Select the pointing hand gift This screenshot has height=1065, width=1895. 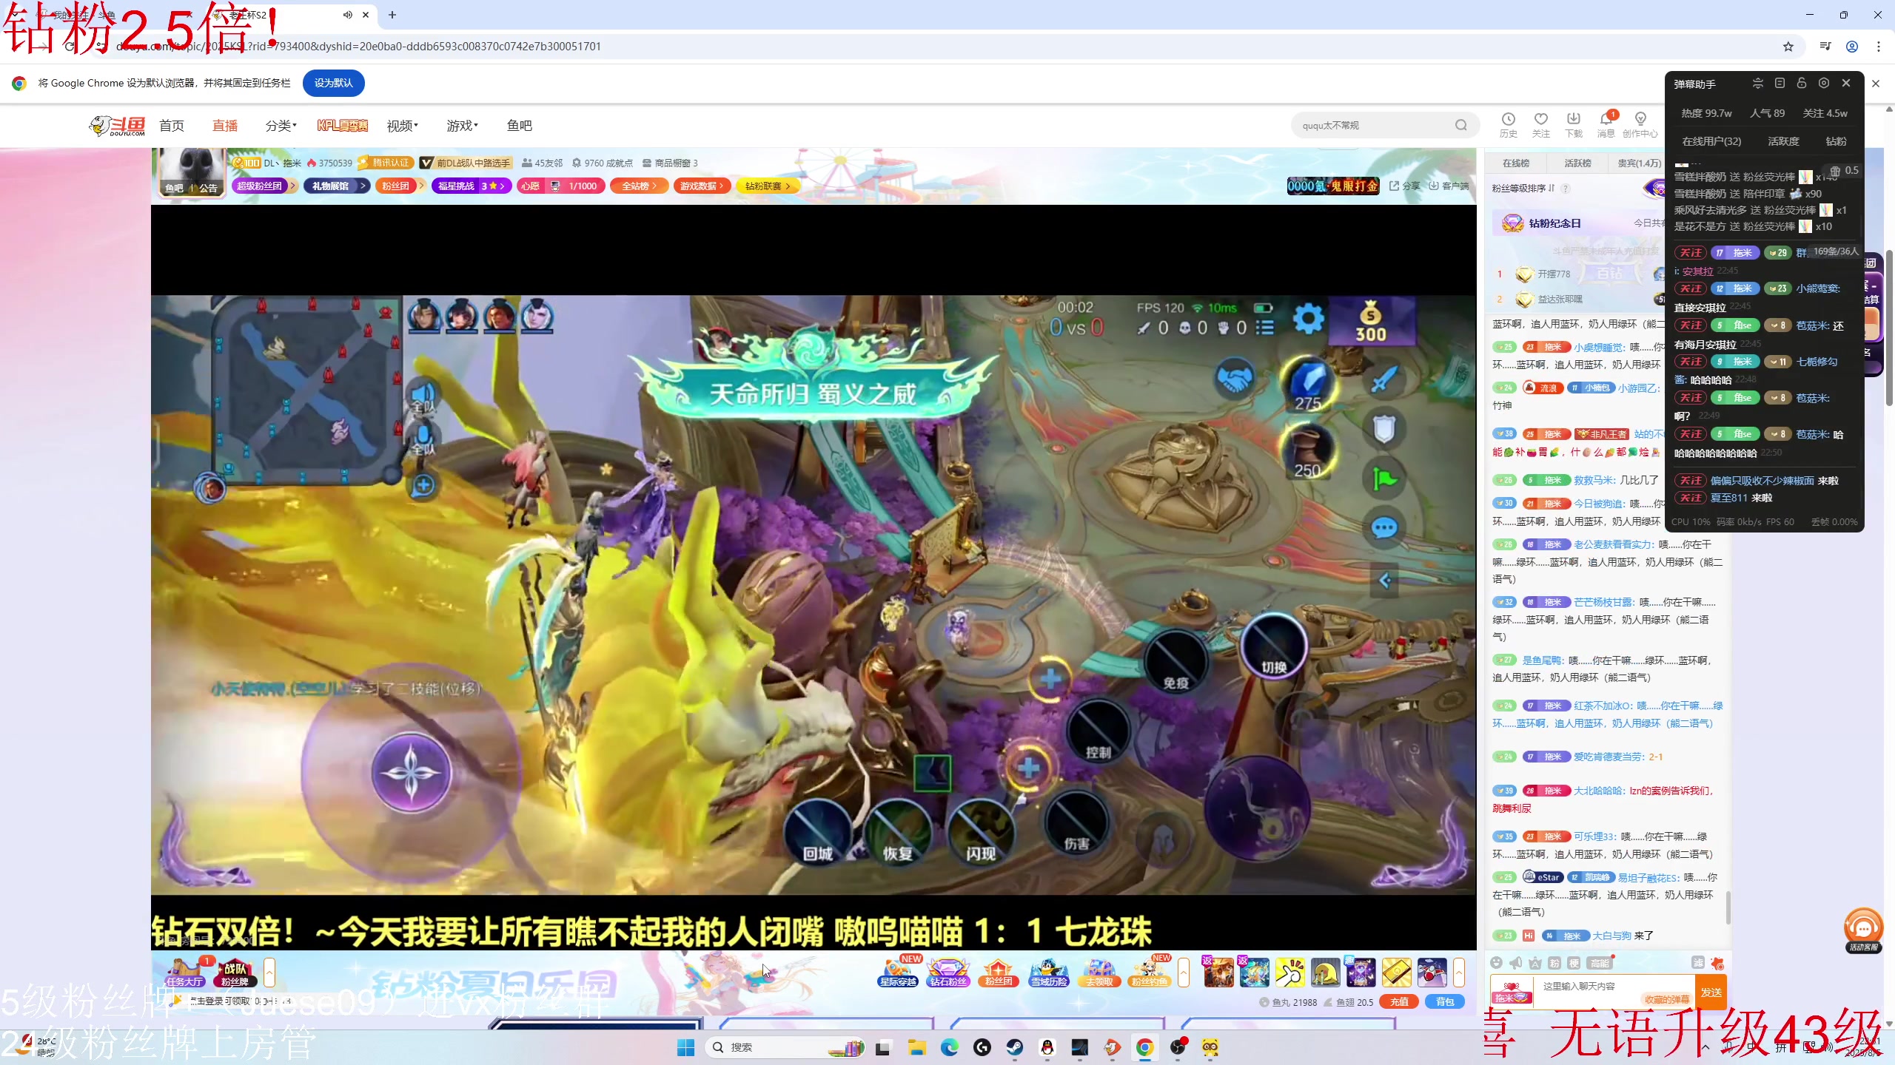coord(1289,972)
